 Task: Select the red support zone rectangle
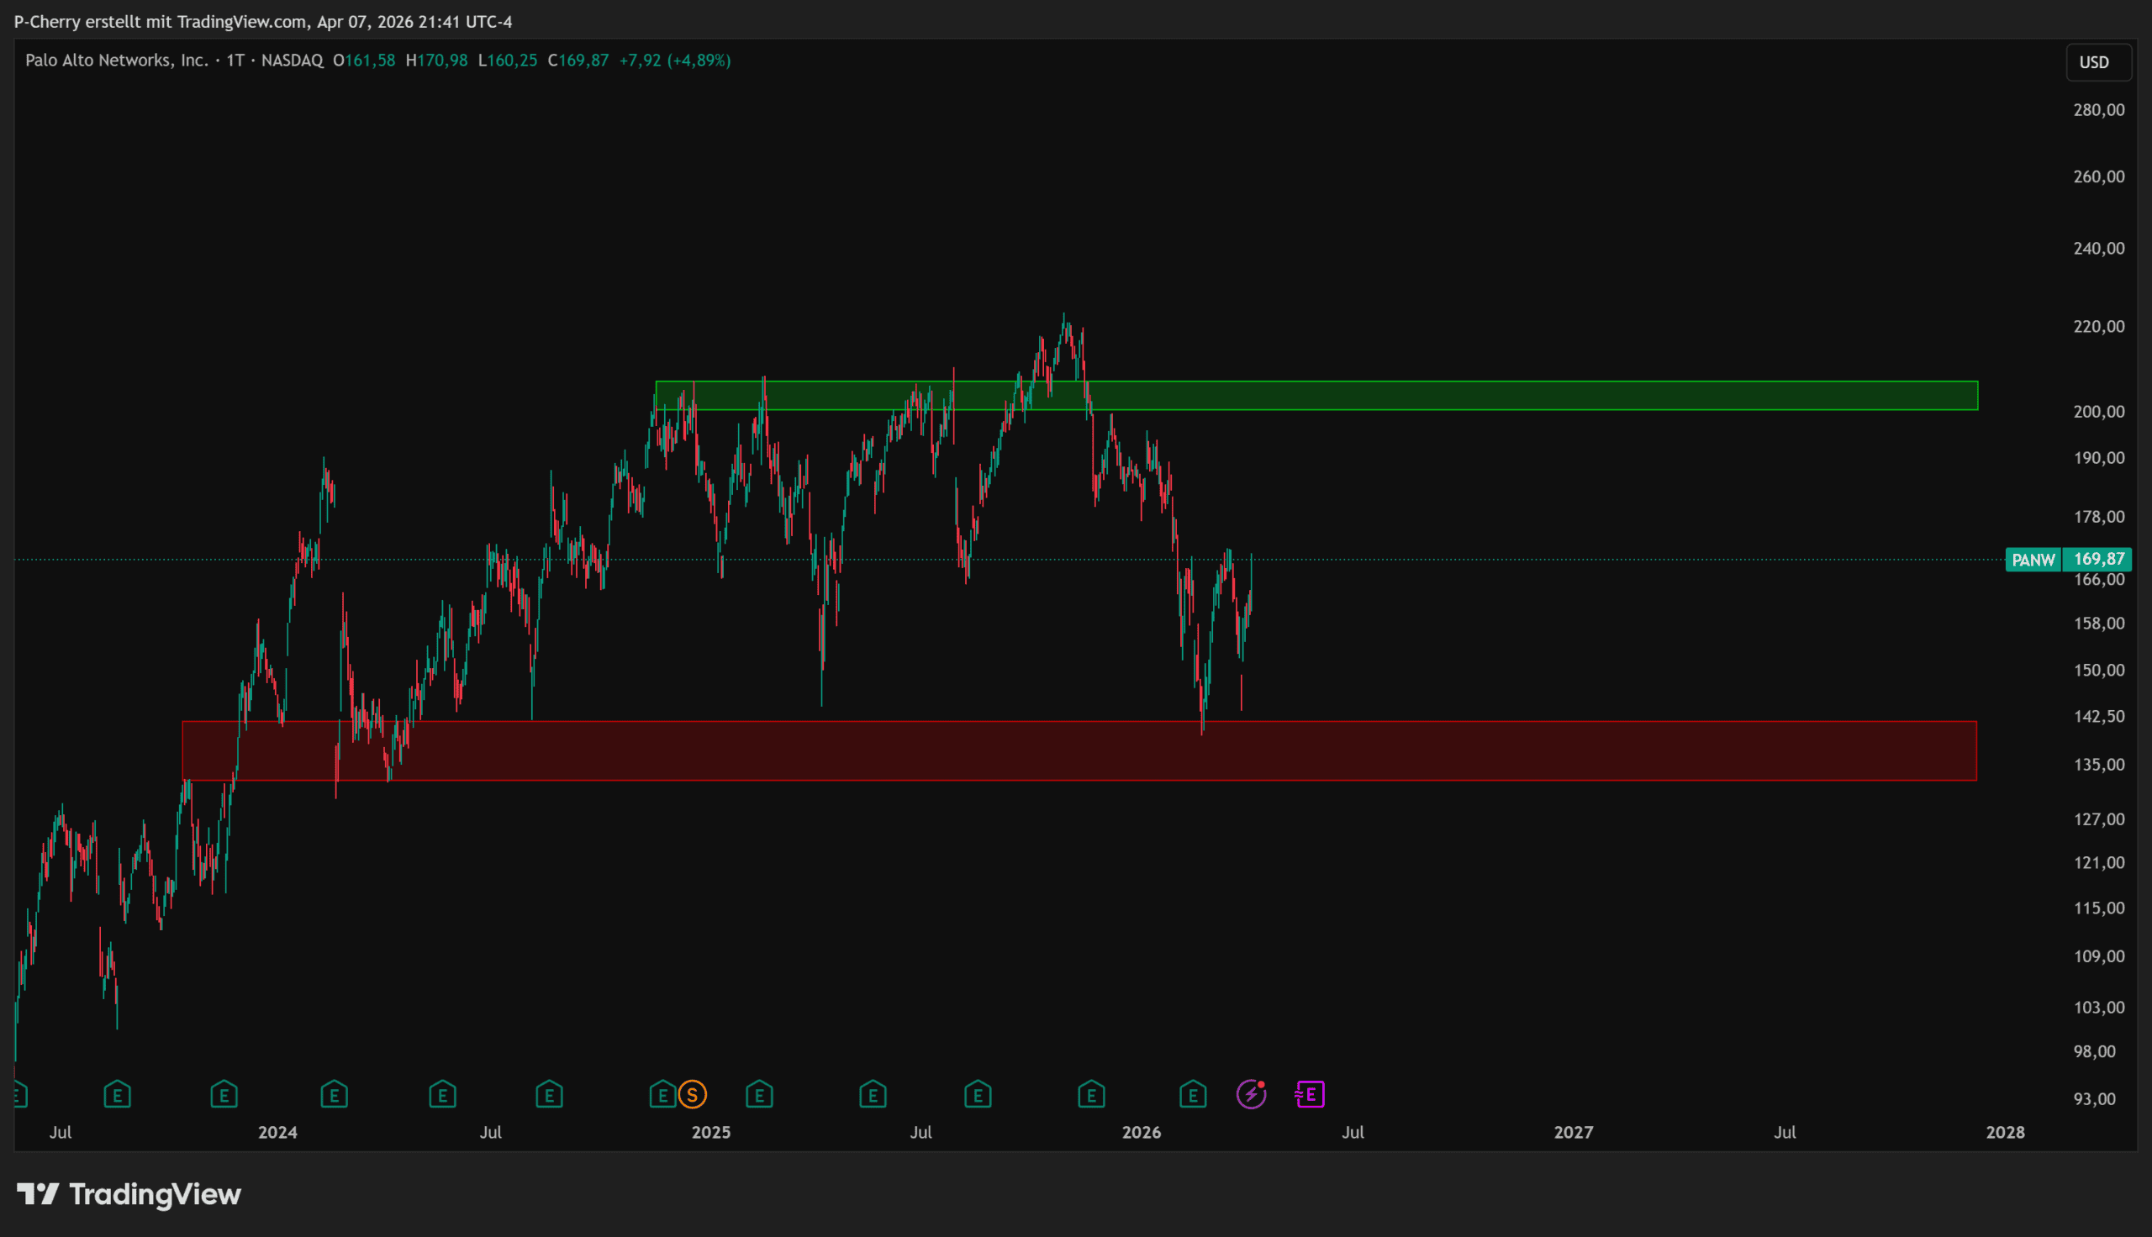tap(1529, 751)
